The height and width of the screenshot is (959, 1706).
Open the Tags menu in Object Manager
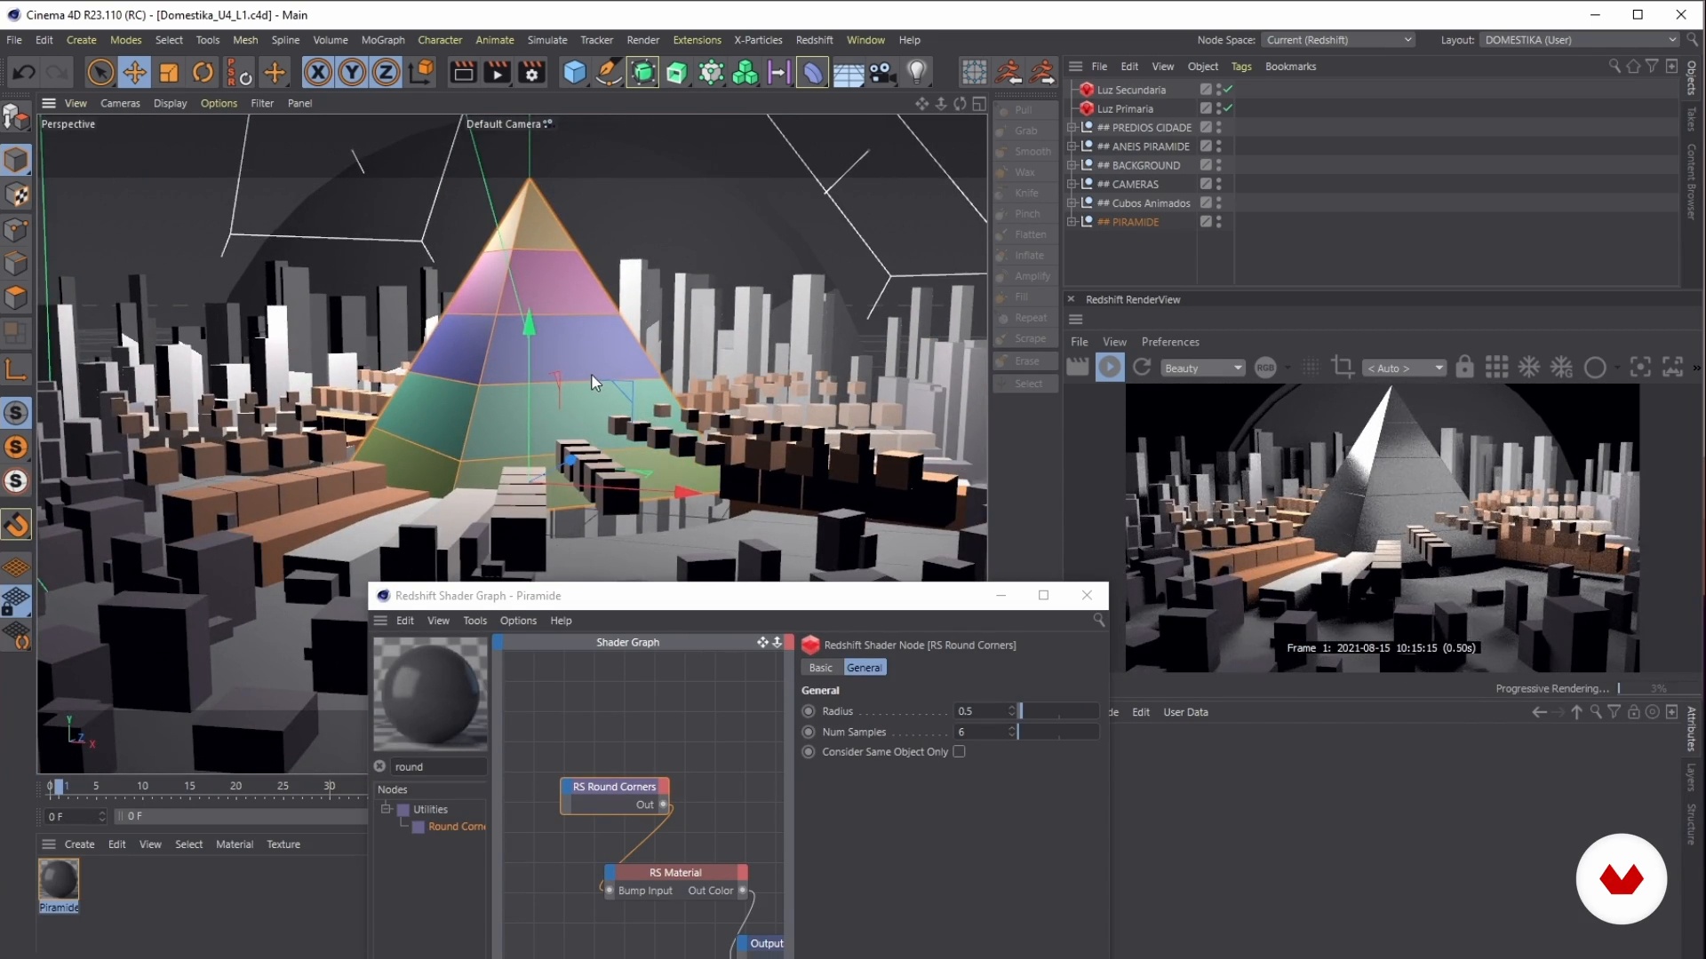1241,67
